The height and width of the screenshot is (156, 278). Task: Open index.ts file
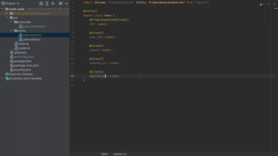click(23, 44)
